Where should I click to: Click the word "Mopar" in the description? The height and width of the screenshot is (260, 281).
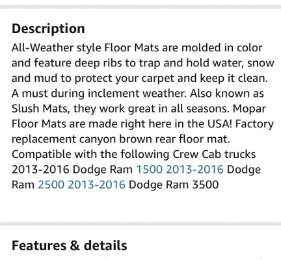pyautogui.click(x=249, y=109)
